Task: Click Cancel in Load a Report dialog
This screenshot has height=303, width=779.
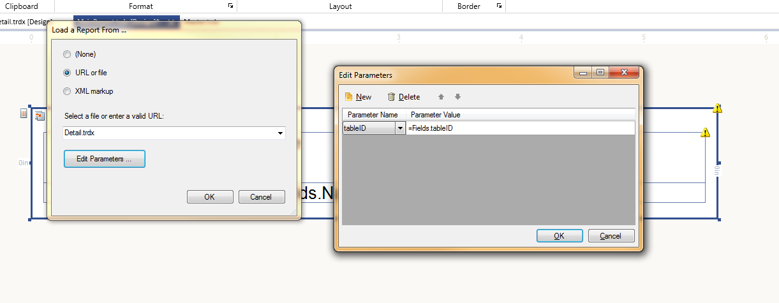Action: [262, 196]
